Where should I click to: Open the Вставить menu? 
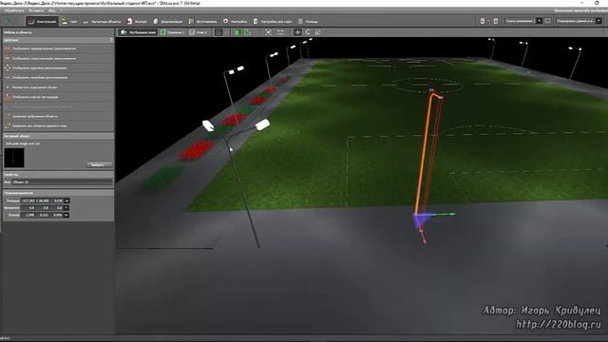pyautogui.click(x=36, y=10)
